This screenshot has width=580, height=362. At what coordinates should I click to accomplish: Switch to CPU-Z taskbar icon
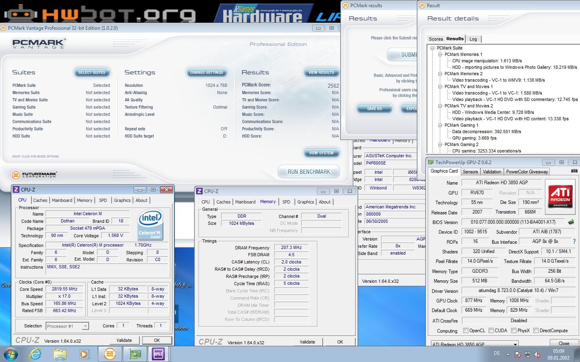tap(159, 354)
